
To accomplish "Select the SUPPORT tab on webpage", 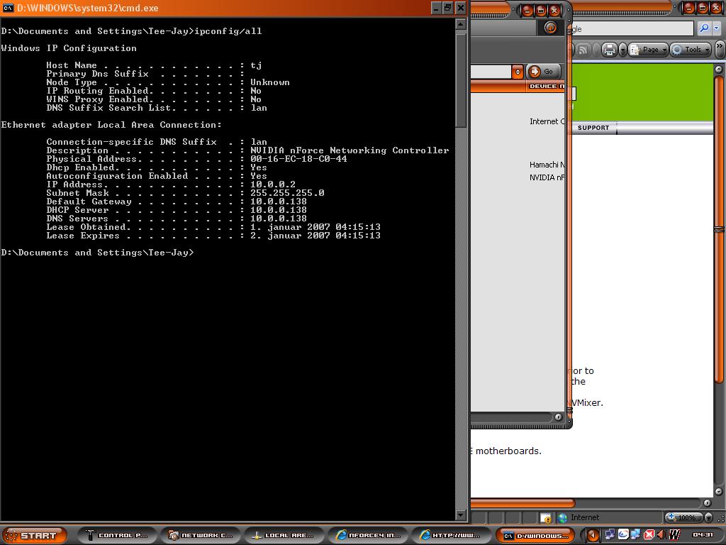I will [593, 128].
